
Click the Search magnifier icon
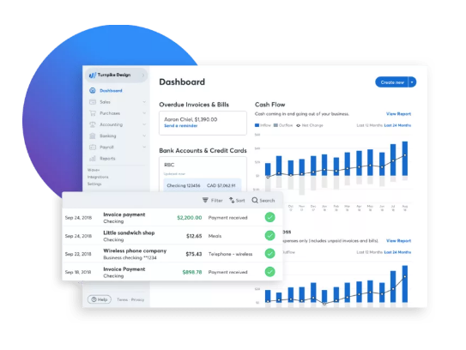click(x=255, y=200)
